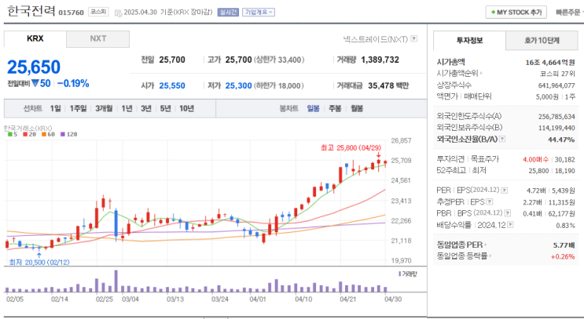Open the 시가총액순위 link
This screenshot has height=319, width=584.
pos(457,74)
